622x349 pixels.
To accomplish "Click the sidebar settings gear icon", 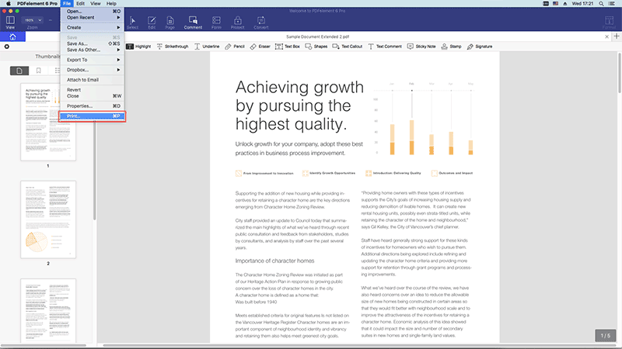I will coord(7,47).
